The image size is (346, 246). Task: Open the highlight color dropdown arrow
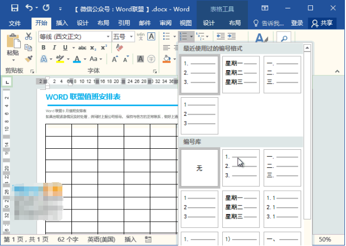pyautogui.click(x=68, y=59)
